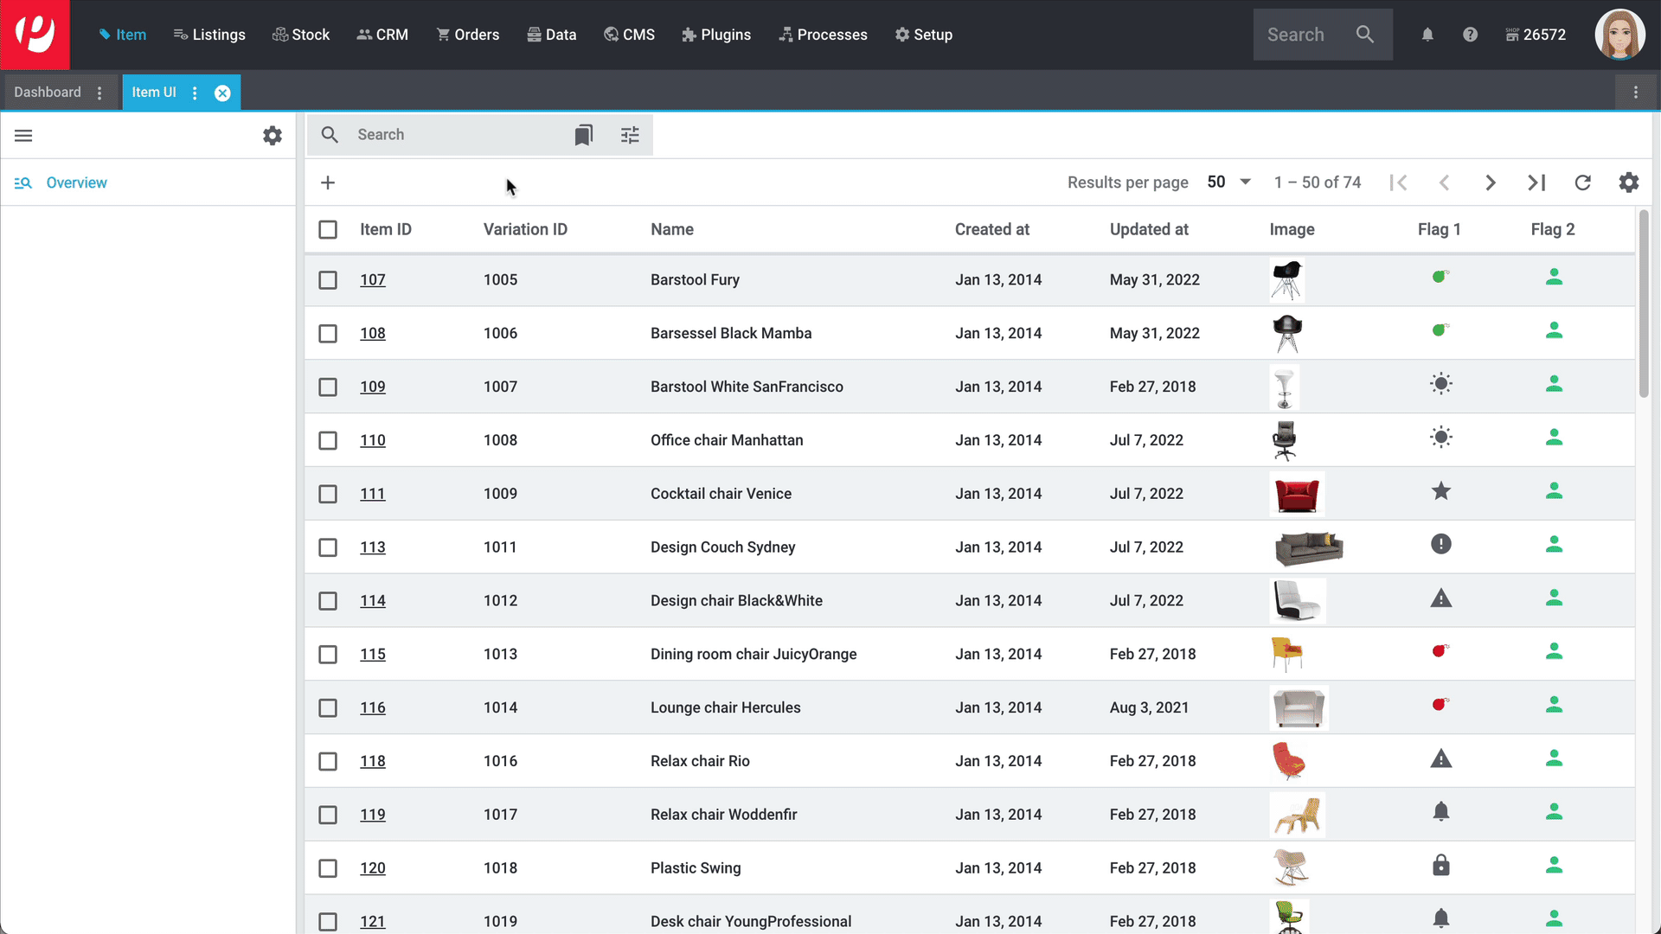Open the Plugins menu
Viewport: 1661px width, 934px height.
coord(716,35)
